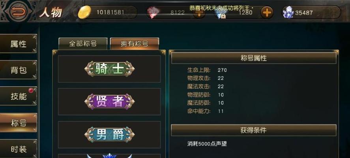Open the 技能 side menu
Viewport: 350px width, 158px height.
pos(18,96)
